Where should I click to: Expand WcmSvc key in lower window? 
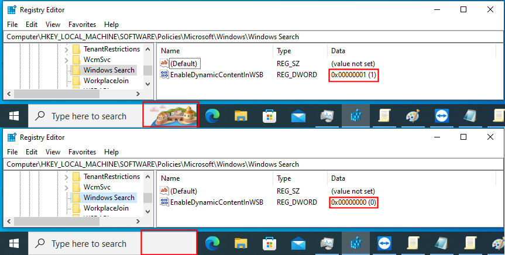[66, 188]
